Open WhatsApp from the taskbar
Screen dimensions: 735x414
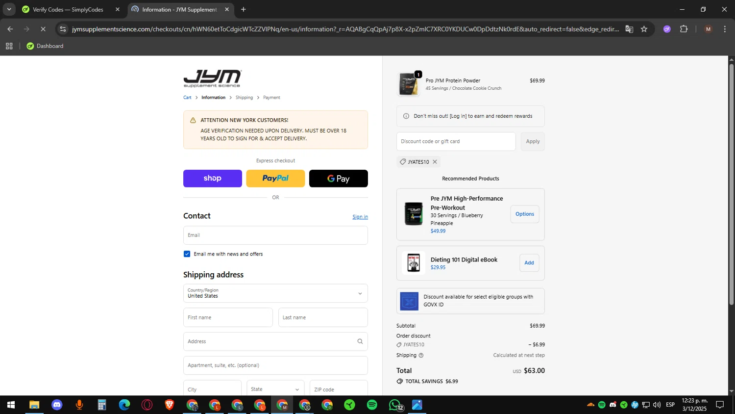[395, 405]
